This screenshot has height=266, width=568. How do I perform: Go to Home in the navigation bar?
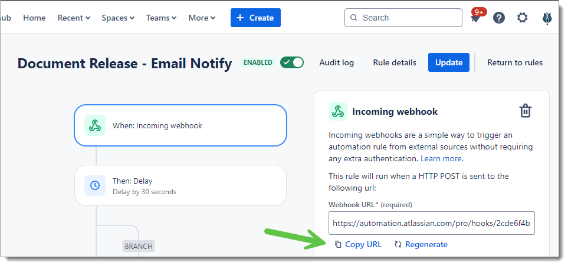click(x=34, y=18)
